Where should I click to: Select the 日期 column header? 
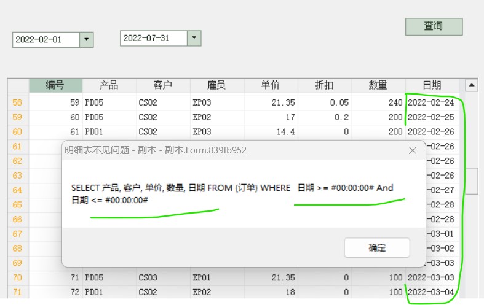click(x=432, y=85)
